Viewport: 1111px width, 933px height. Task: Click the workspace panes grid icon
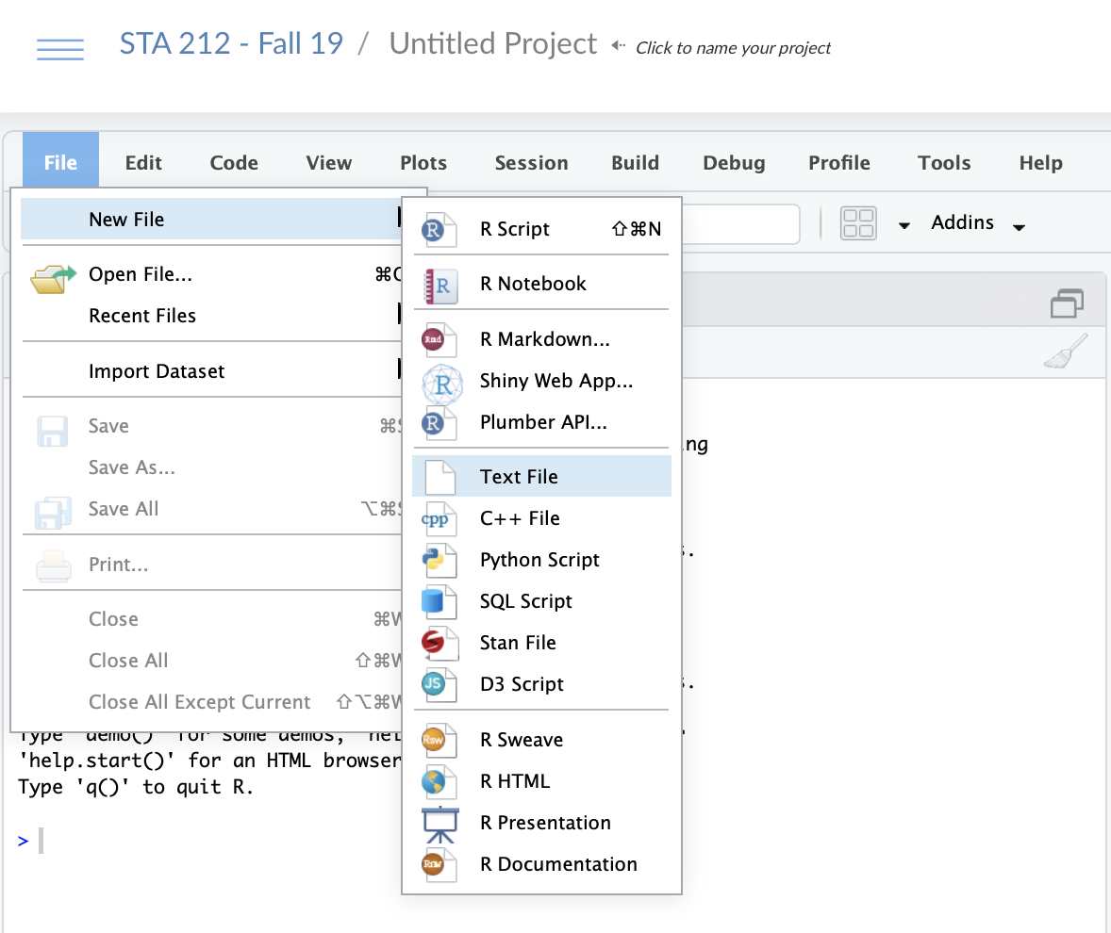(858, 223)
